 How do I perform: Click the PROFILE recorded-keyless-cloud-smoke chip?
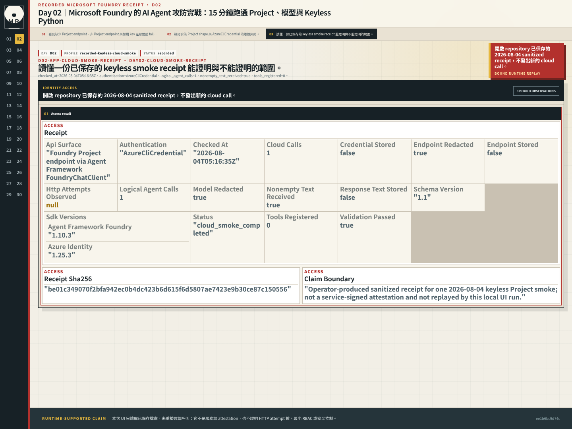click(x=100, y=53)
